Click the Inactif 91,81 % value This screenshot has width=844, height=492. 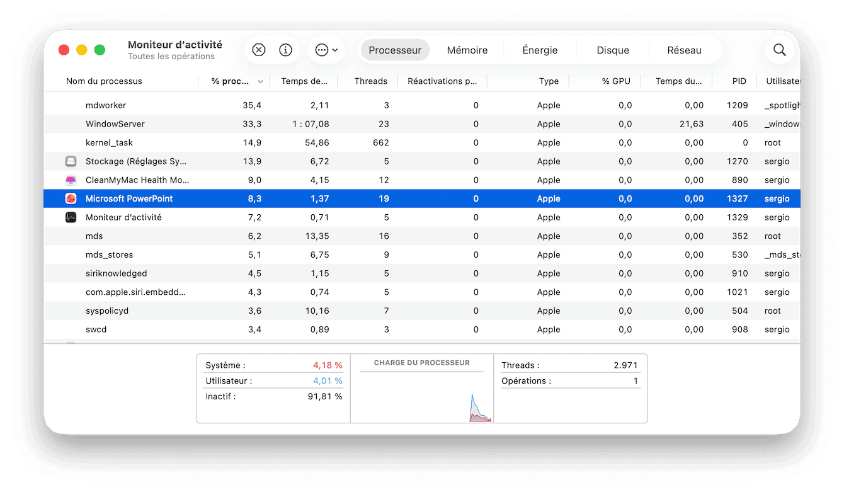(326, 397)
